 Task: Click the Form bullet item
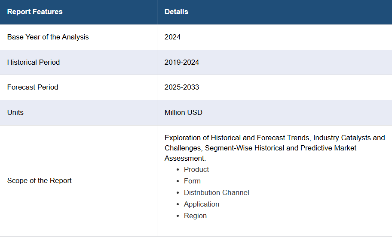click(192, 181)
